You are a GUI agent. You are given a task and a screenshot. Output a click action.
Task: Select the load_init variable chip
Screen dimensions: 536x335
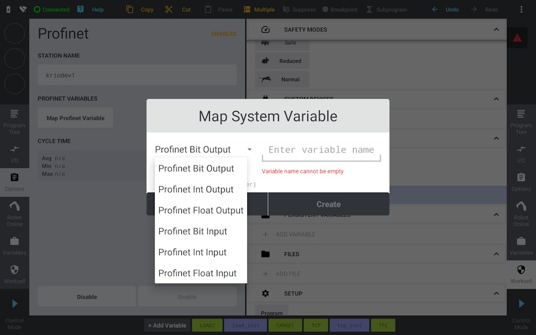tap(245, 325)
